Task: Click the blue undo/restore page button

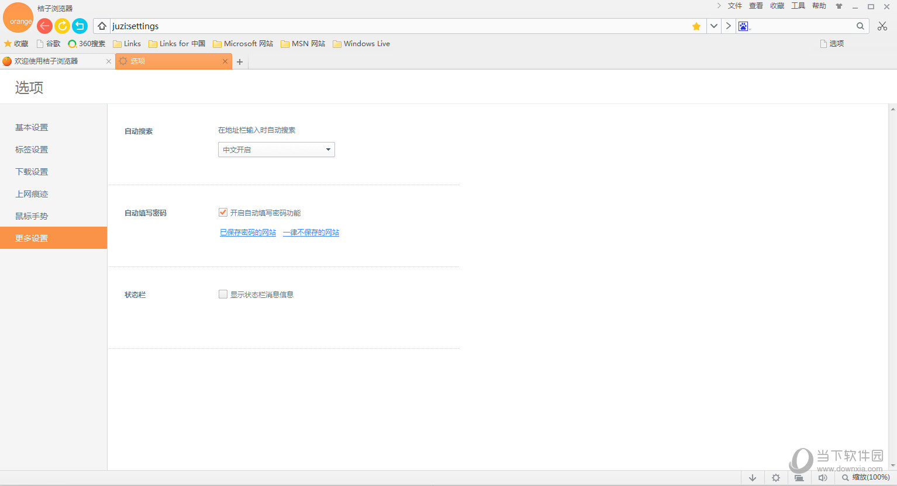Action: pos(80,26)
